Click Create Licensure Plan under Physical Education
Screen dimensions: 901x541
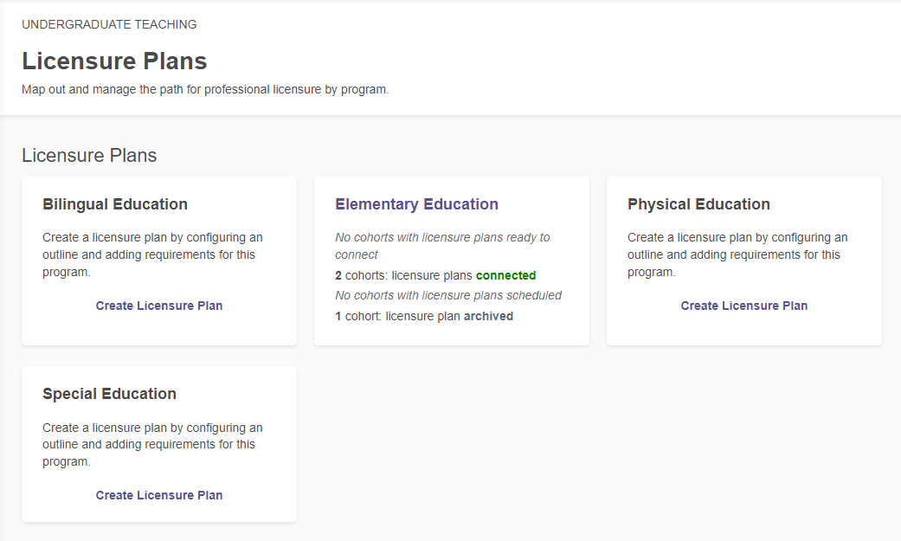[744, 306]
